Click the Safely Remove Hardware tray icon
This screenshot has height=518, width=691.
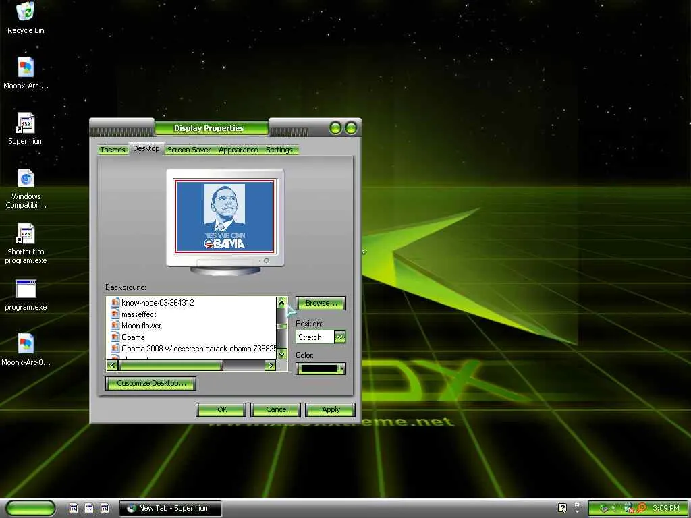[605, 508]
